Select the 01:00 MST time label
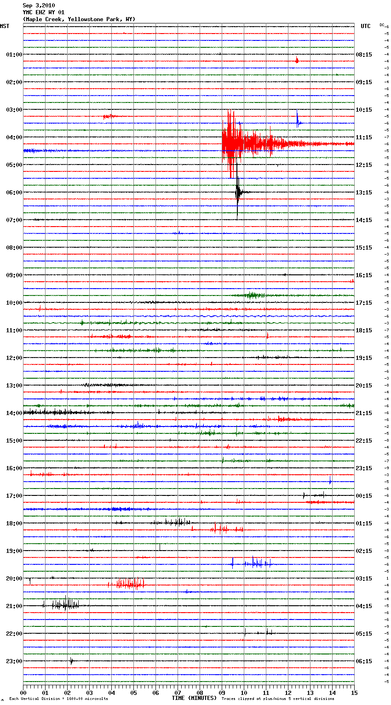This screenshot has height=705, width=391. coord(14,55)
